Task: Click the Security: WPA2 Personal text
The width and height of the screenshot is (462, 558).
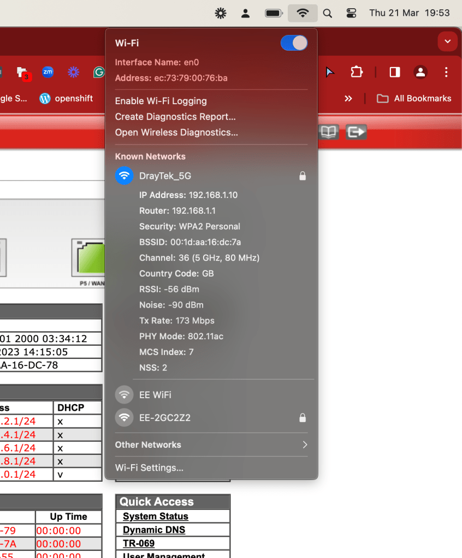Action: (x=189, y=226)
